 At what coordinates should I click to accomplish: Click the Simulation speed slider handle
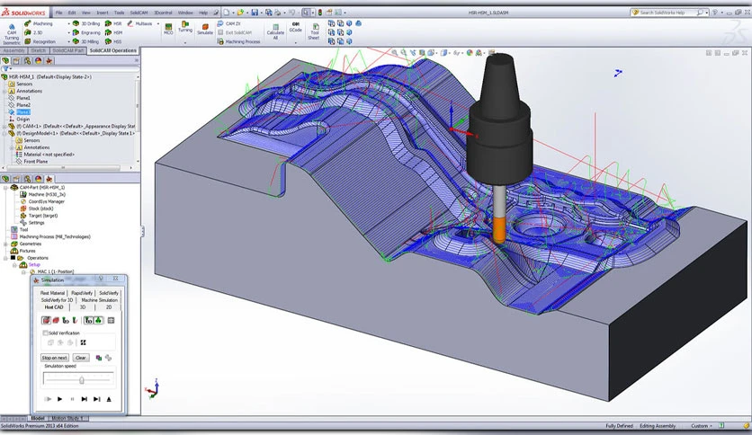(x=82, y=380)
